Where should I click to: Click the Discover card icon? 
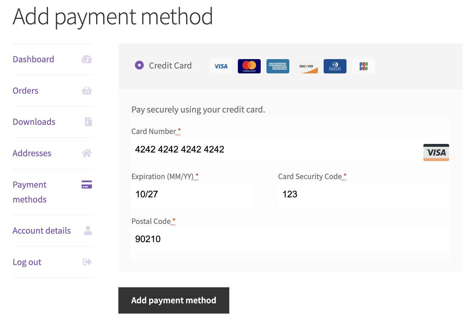tap(306, 66)
